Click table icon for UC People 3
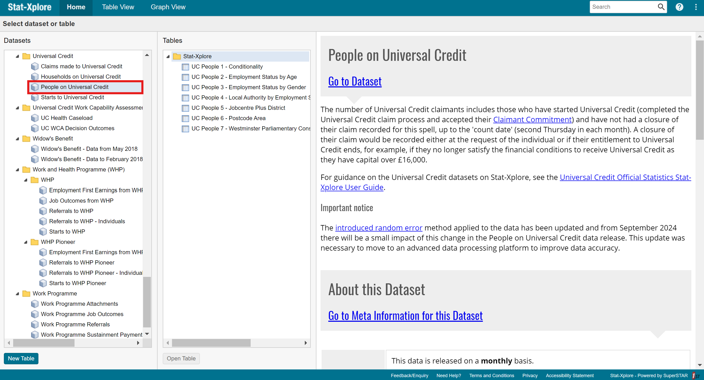Screen dimensions: 704x380 [185, 87]
